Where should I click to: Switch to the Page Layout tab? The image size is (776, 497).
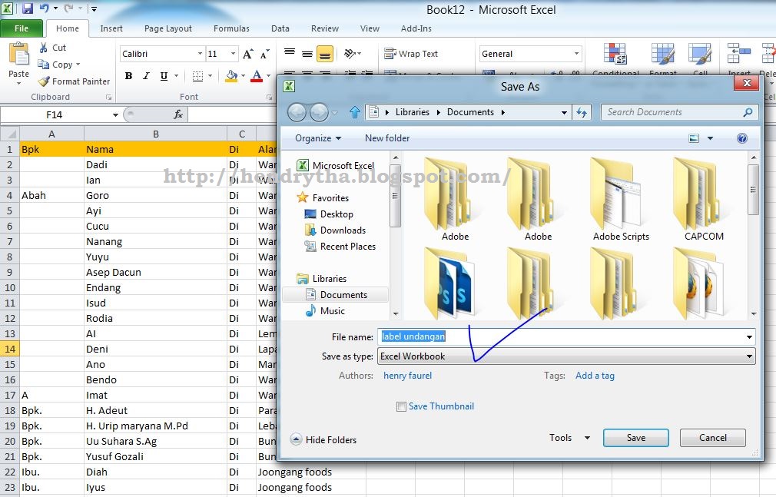[x=167, y=28]
